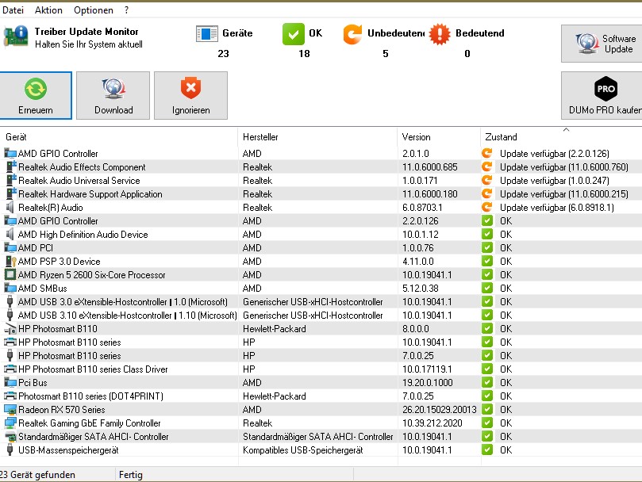Select AMD USB 3.10 eXtensible-Hostcontroller row
The image size is (642, 482).
[x=321, y=316]
